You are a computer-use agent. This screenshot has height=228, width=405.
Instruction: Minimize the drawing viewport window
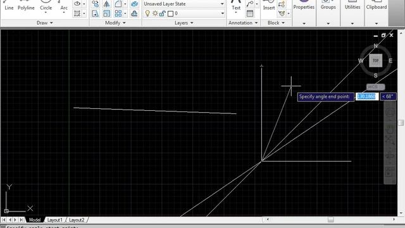coord(375,35)
